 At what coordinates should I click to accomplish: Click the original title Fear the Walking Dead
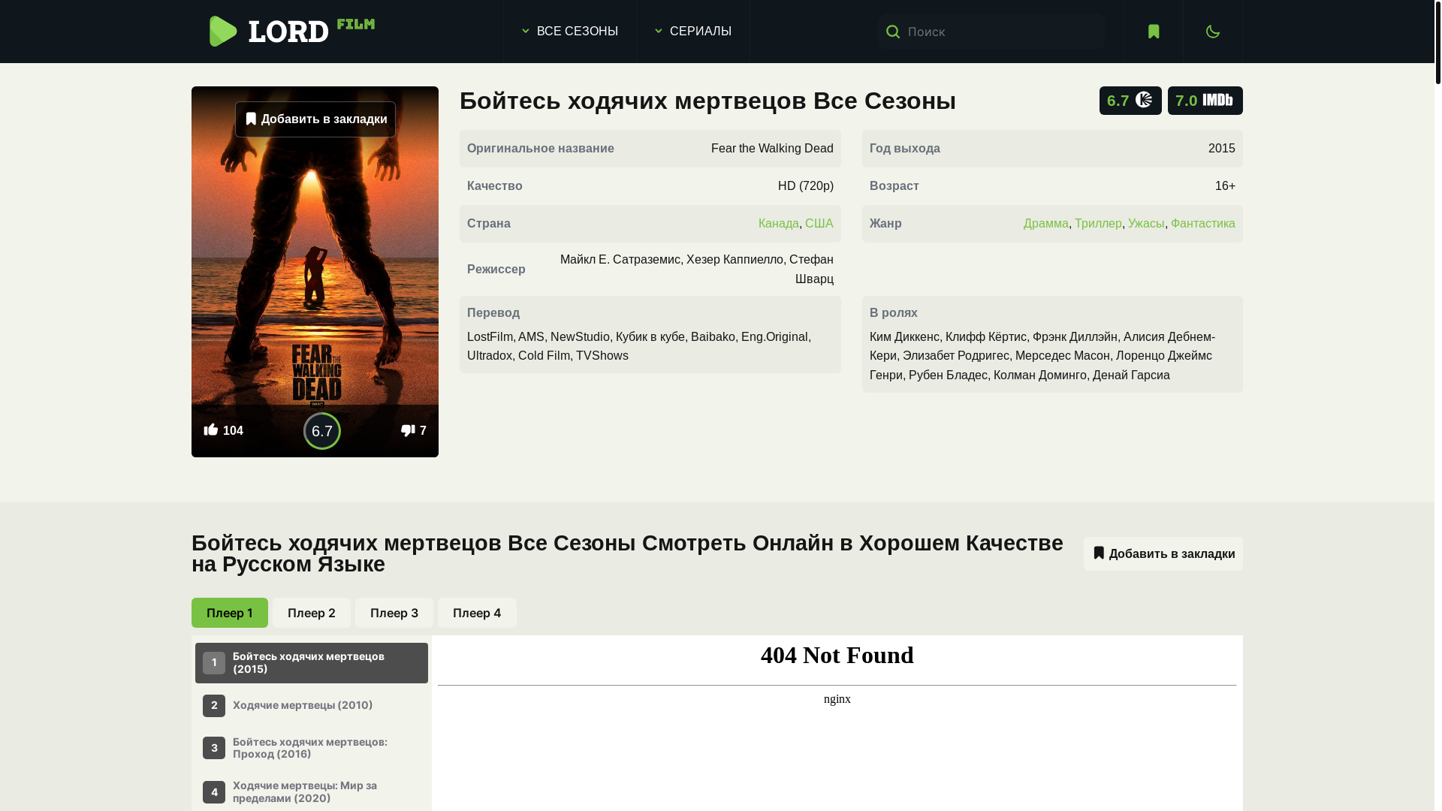pyautogui.click(x=772, y=149)
